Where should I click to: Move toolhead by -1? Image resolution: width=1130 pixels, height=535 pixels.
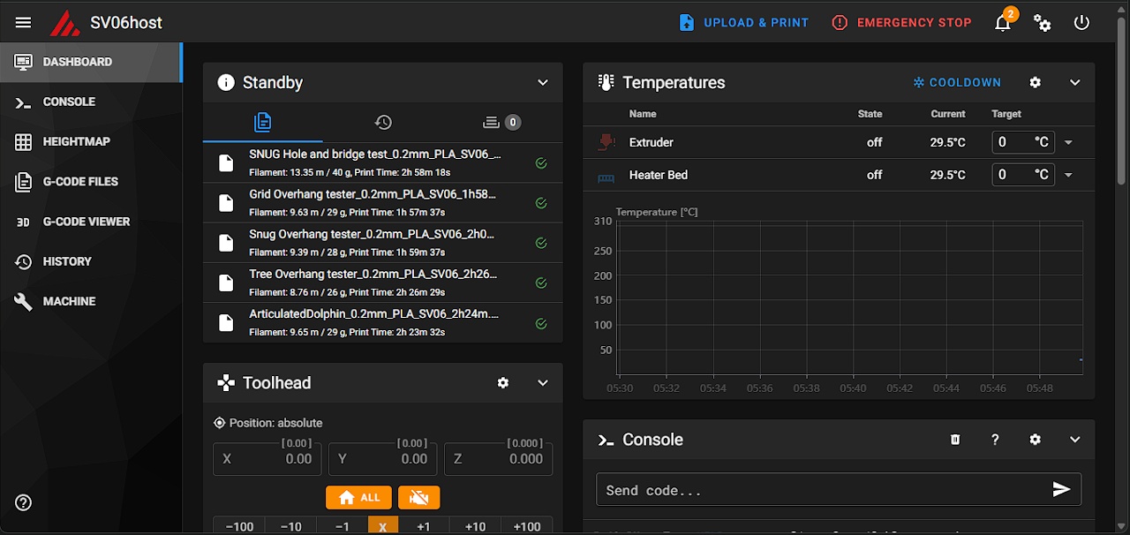[x=342, y=526]
